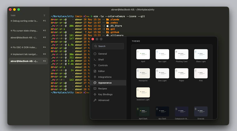237x131 pixels.
Task: Open the General settings section
Action: (108, 54)
